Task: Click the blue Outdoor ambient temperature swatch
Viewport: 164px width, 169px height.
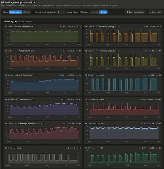Action: pyautogui.click(x=6, y=75)
